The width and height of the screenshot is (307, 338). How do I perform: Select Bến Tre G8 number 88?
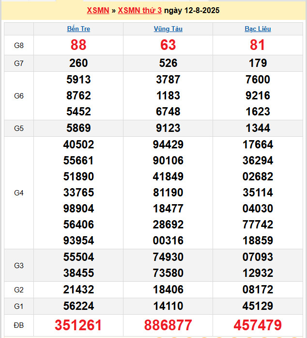[78, 45]
